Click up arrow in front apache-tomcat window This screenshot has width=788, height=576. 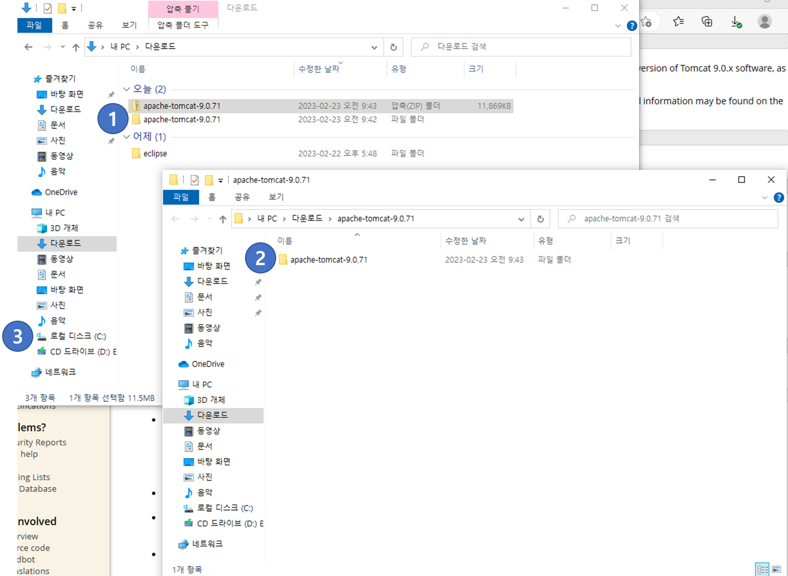pos(223,219)
